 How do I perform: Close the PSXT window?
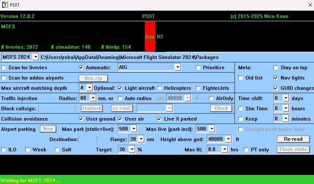(310, 5)
